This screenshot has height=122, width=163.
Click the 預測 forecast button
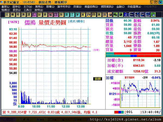coord(98,79)
